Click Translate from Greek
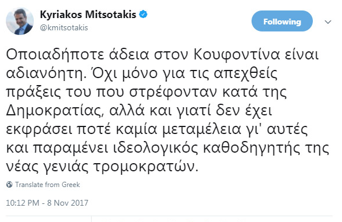This screenshot has height=222, width=342. pos(47,185)
